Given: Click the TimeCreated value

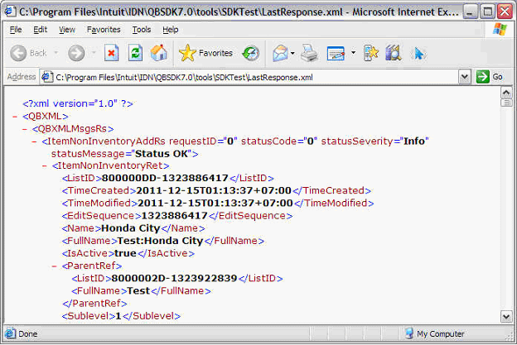Looking at the screenshot, I should pos(214,190).
